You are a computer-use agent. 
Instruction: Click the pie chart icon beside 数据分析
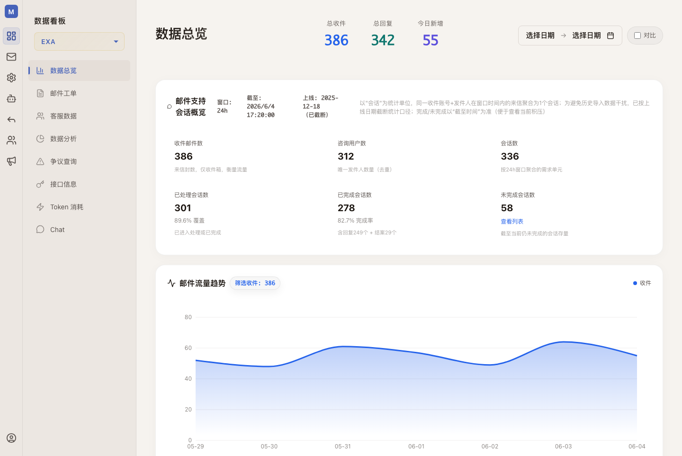(40, 139)
